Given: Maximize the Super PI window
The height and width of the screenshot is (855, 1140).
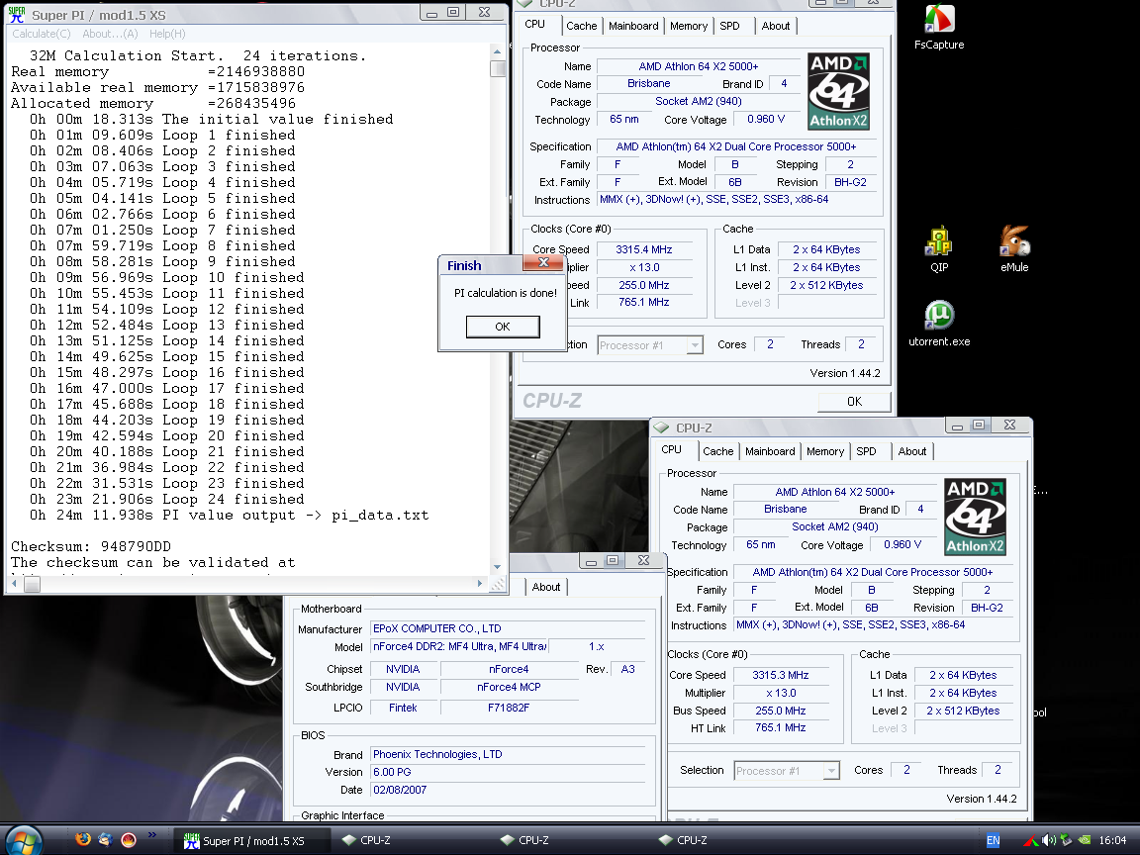Looking at the screenshot, I should point(453,12).
